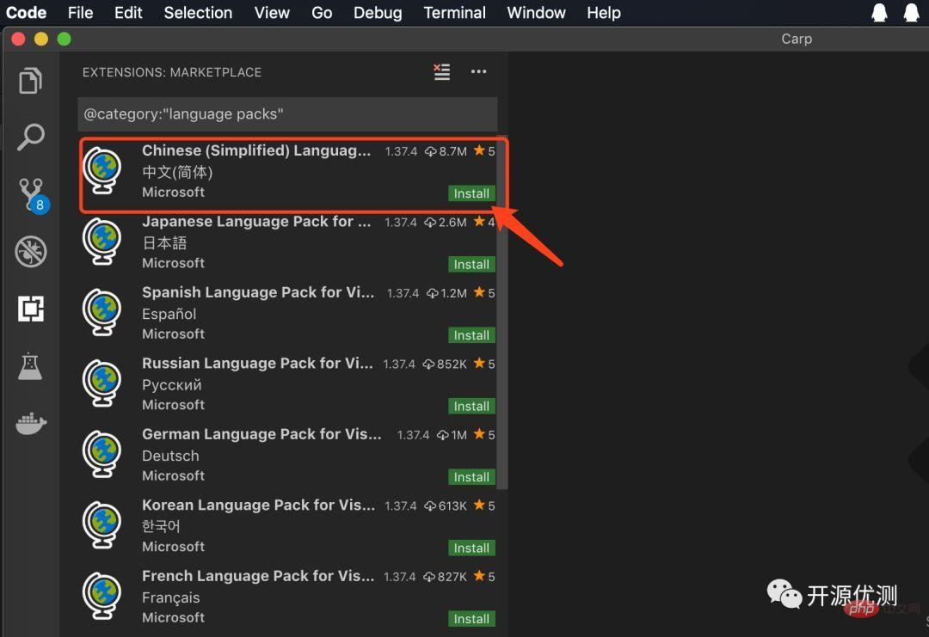Screen dimensions: 929x637
Task: Install the Japanese Language Pack
Action: click(x=471, y=264)
